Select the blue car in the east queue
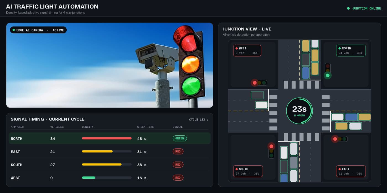The image size is (387, 193). click(x=351, y=117)
